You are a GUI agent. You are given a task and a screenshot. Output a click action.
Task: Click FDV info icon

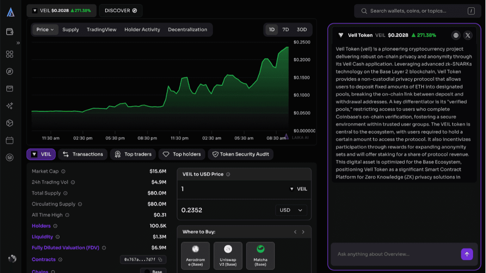click(104, 248)
